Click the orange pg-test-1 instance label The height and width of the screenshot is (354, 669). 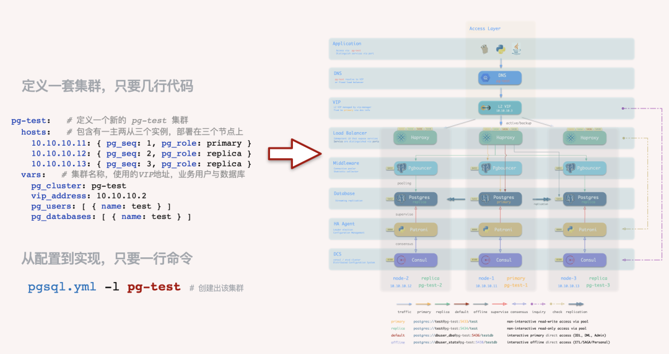tap(515, 285)
